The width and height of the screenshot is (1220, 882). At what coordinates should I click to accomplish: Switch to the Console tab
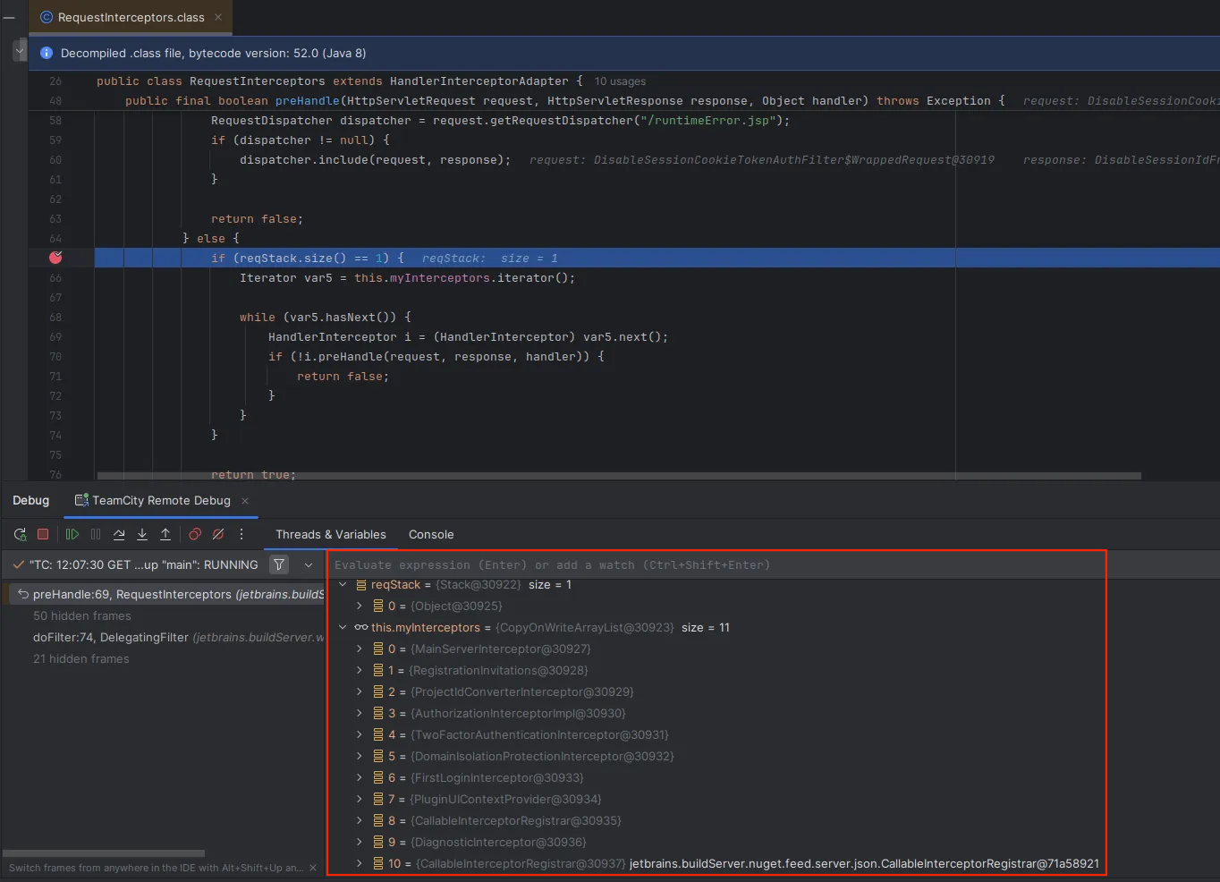(x=431, y=534)
